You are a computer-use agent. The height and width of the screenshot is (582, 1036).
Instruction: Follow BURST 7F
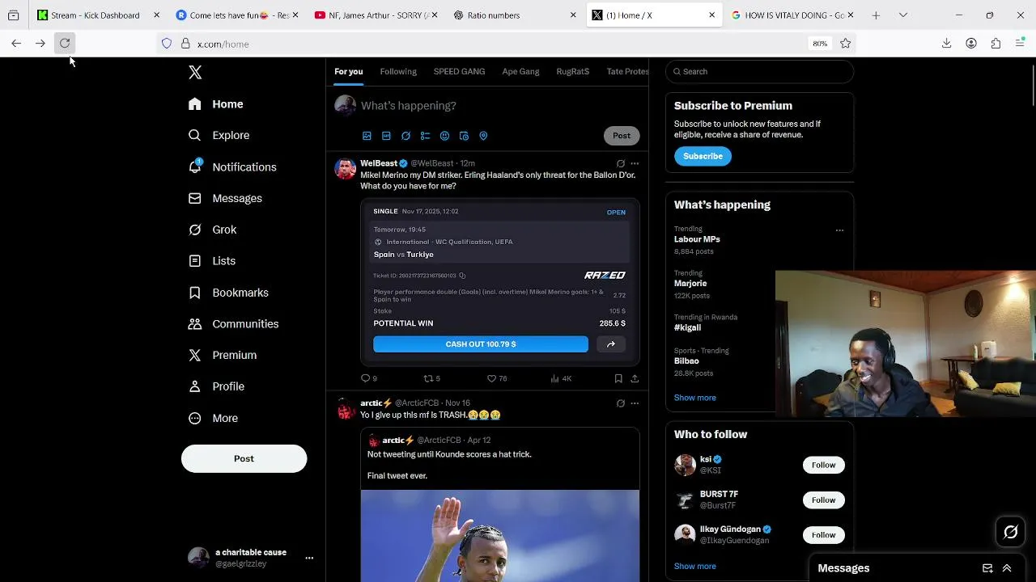pos(823,500)
